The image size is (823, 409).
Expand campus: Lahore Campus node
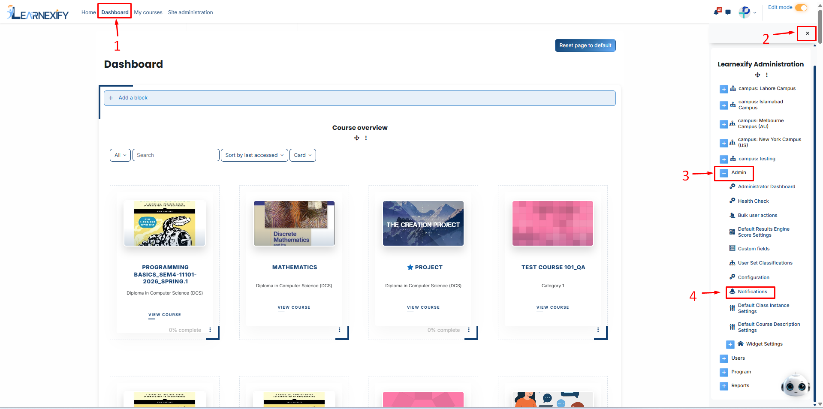724,89
